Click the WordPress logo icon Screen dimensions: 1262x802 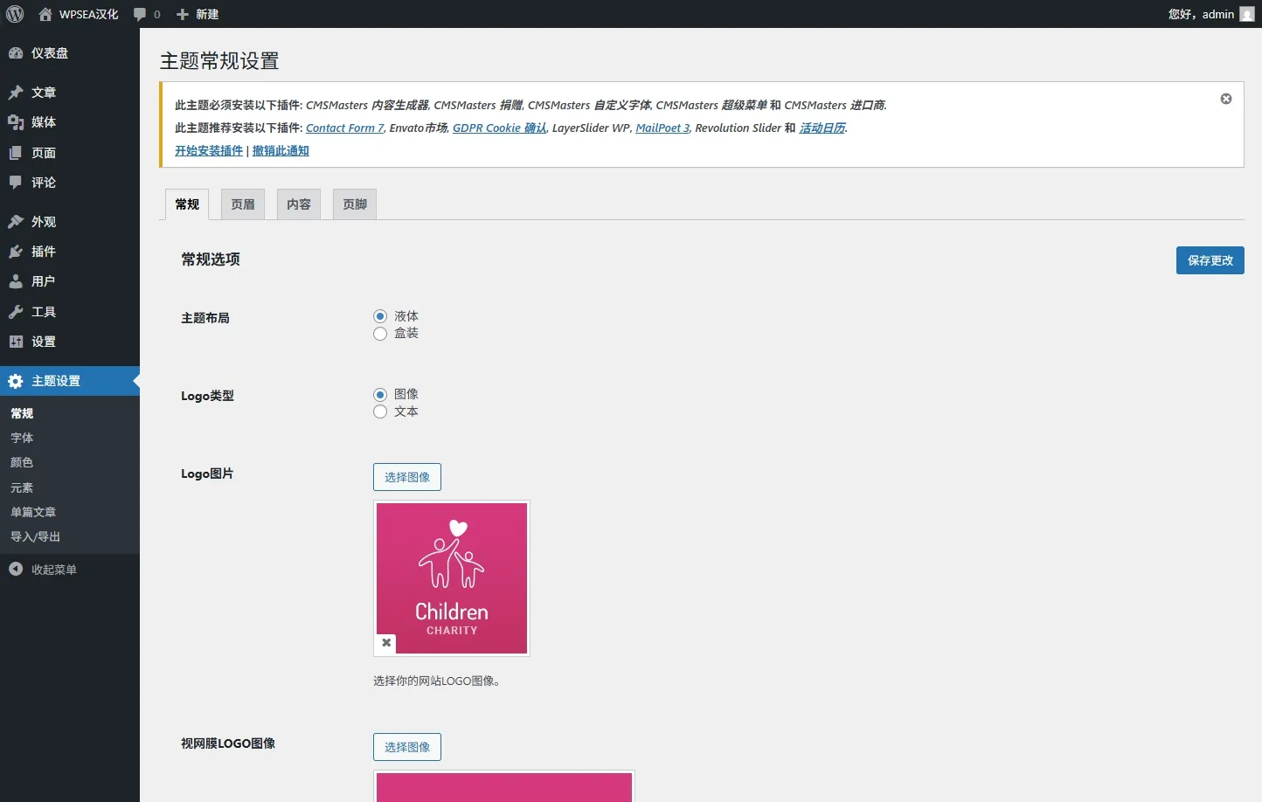[x=15, y=14]
